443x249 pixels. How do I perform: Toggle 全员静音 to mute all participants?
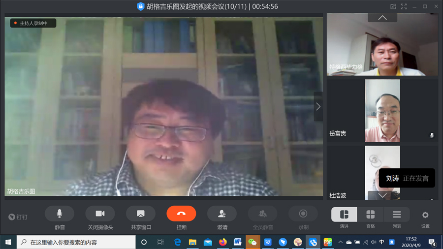(x=263, y=214)
